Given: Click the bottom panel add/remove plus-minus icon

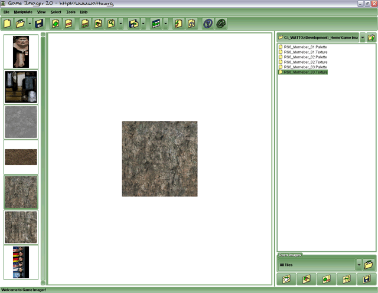Looking at the screenshot, I should [327, 279].
